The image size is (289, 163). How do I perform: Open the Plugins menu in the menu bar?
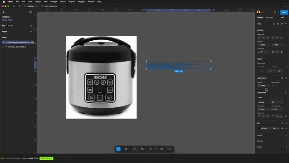coord(71,2)
